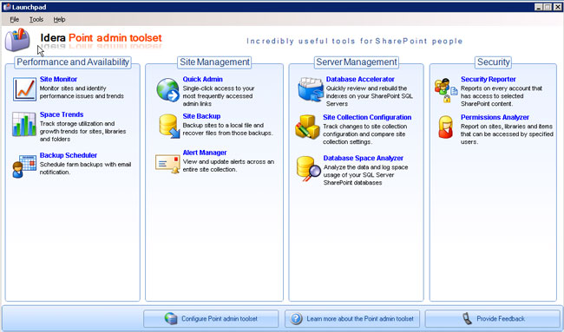Click the Idera toolbox logo icon
The width and height of the screenshot is (564, 332).
point(17,40)
